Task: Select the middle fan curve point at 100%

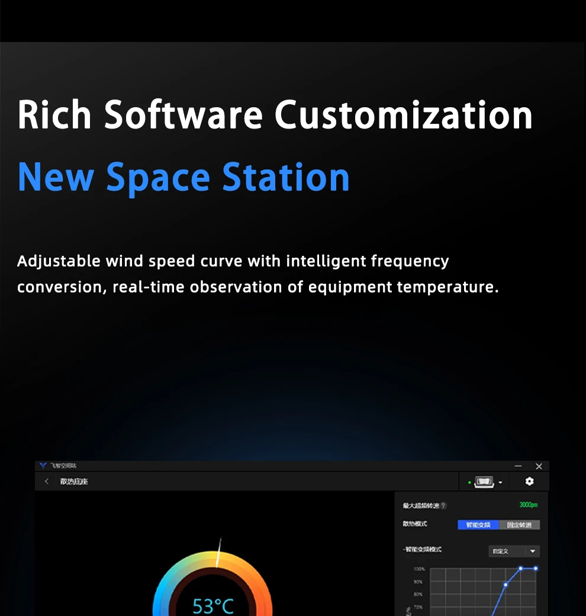Action: [x=520, y=569]
